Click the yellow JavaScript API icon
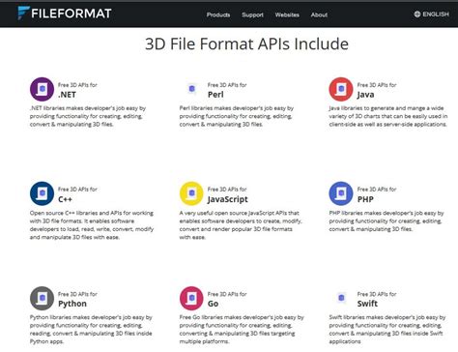This screenshot has width=458, height=352. [191, 193]
